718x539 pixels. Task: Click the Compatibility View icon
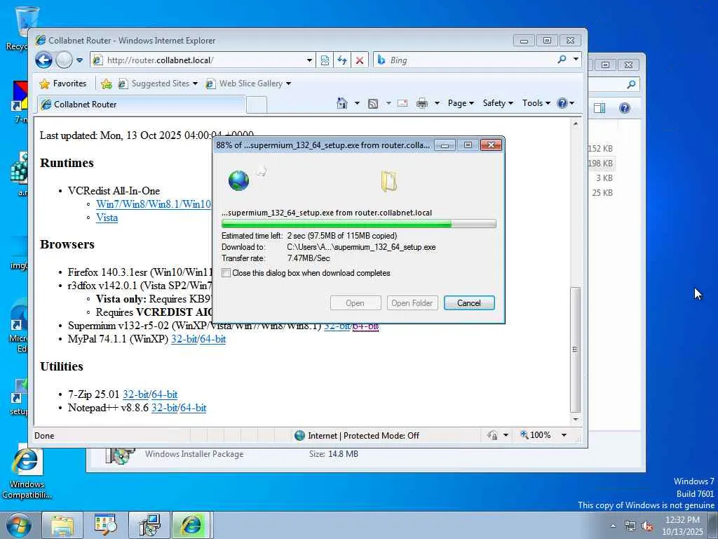[324, 60]
